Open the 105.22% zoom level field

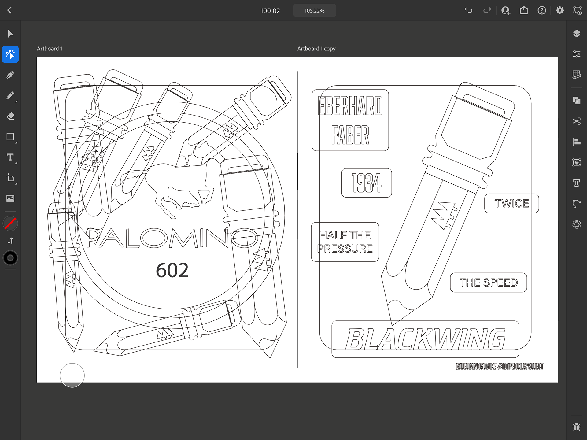315,10
